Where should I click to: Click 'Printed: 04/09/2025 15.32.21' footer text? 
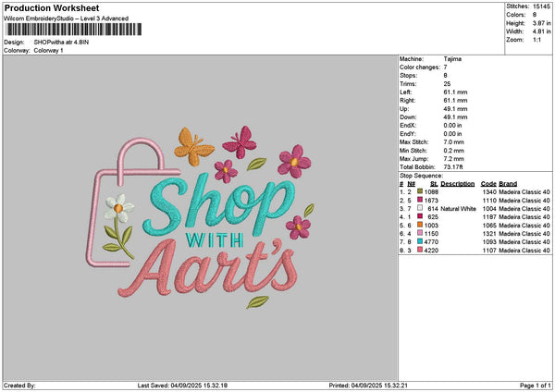368,386
